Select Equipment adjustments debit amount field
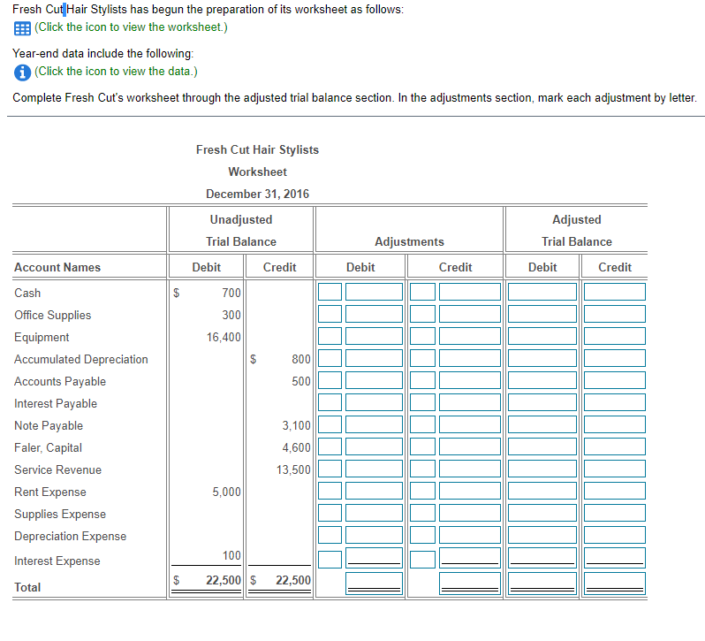 click(x=374, y=336)
